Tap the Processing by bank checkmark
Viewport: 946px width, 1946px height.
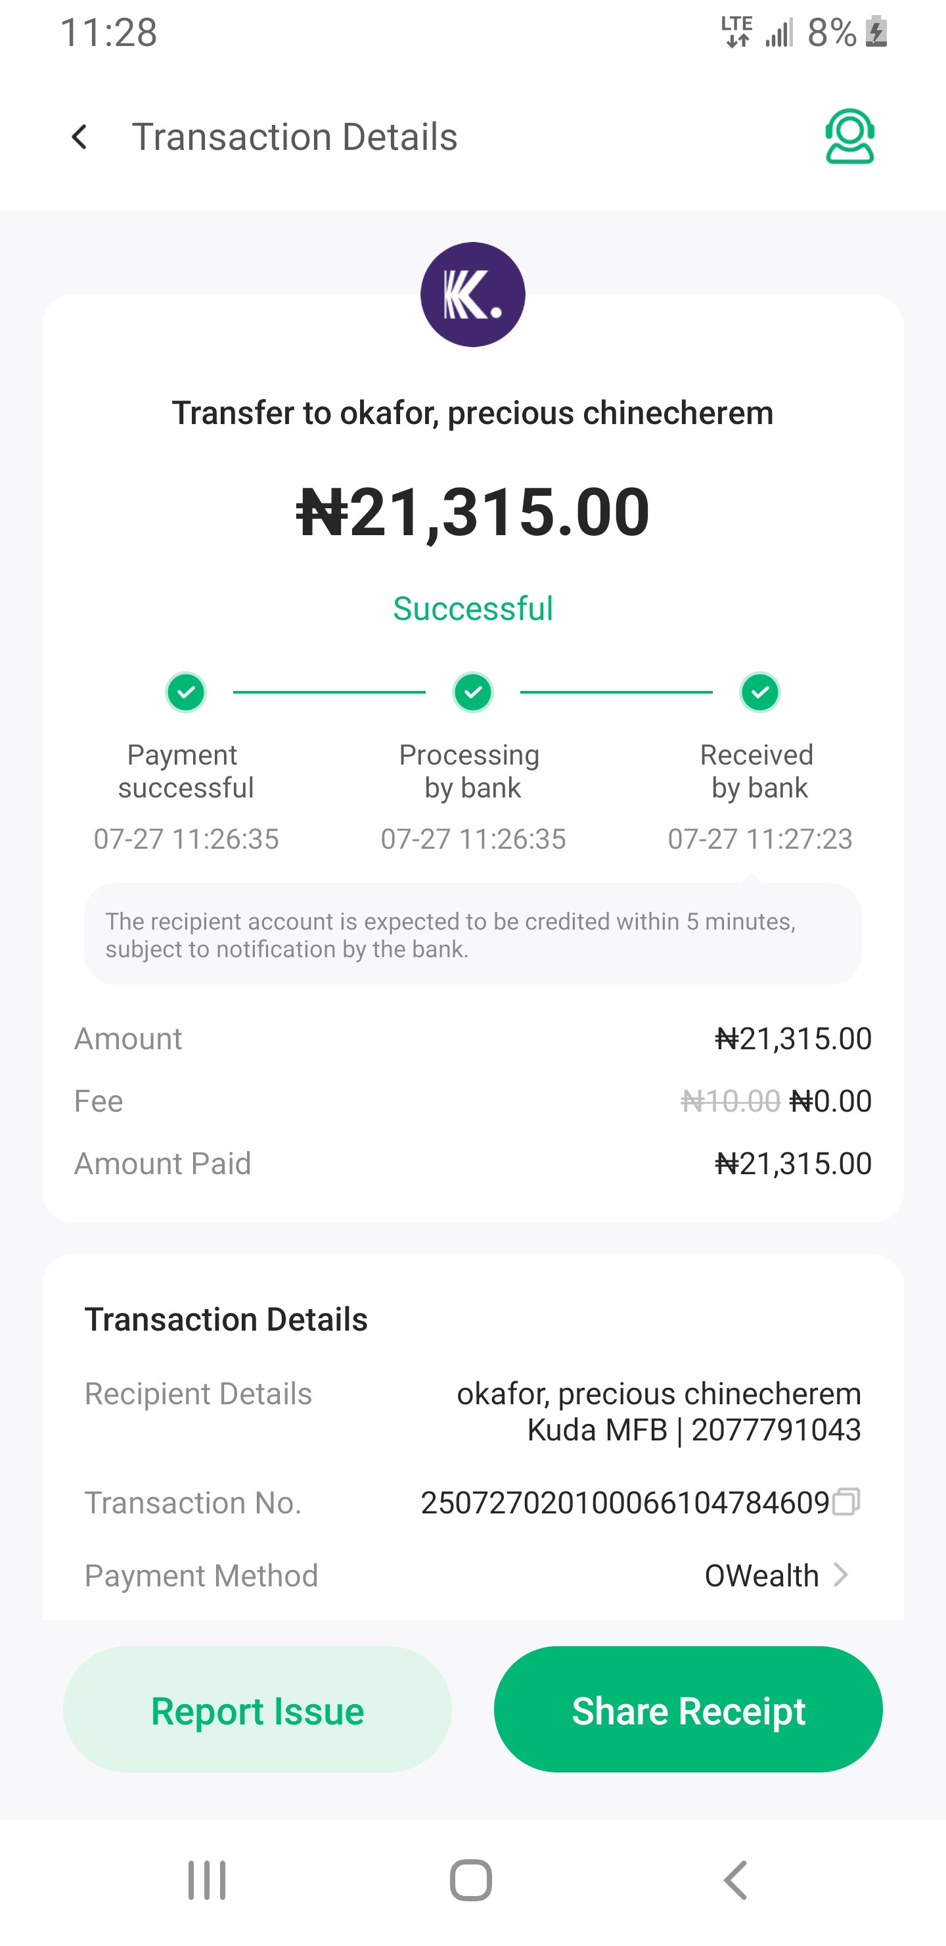[x=472, y=692]
